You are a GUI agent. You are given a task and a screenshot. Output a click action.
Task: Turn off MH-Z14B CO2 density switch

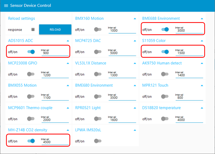31,141
